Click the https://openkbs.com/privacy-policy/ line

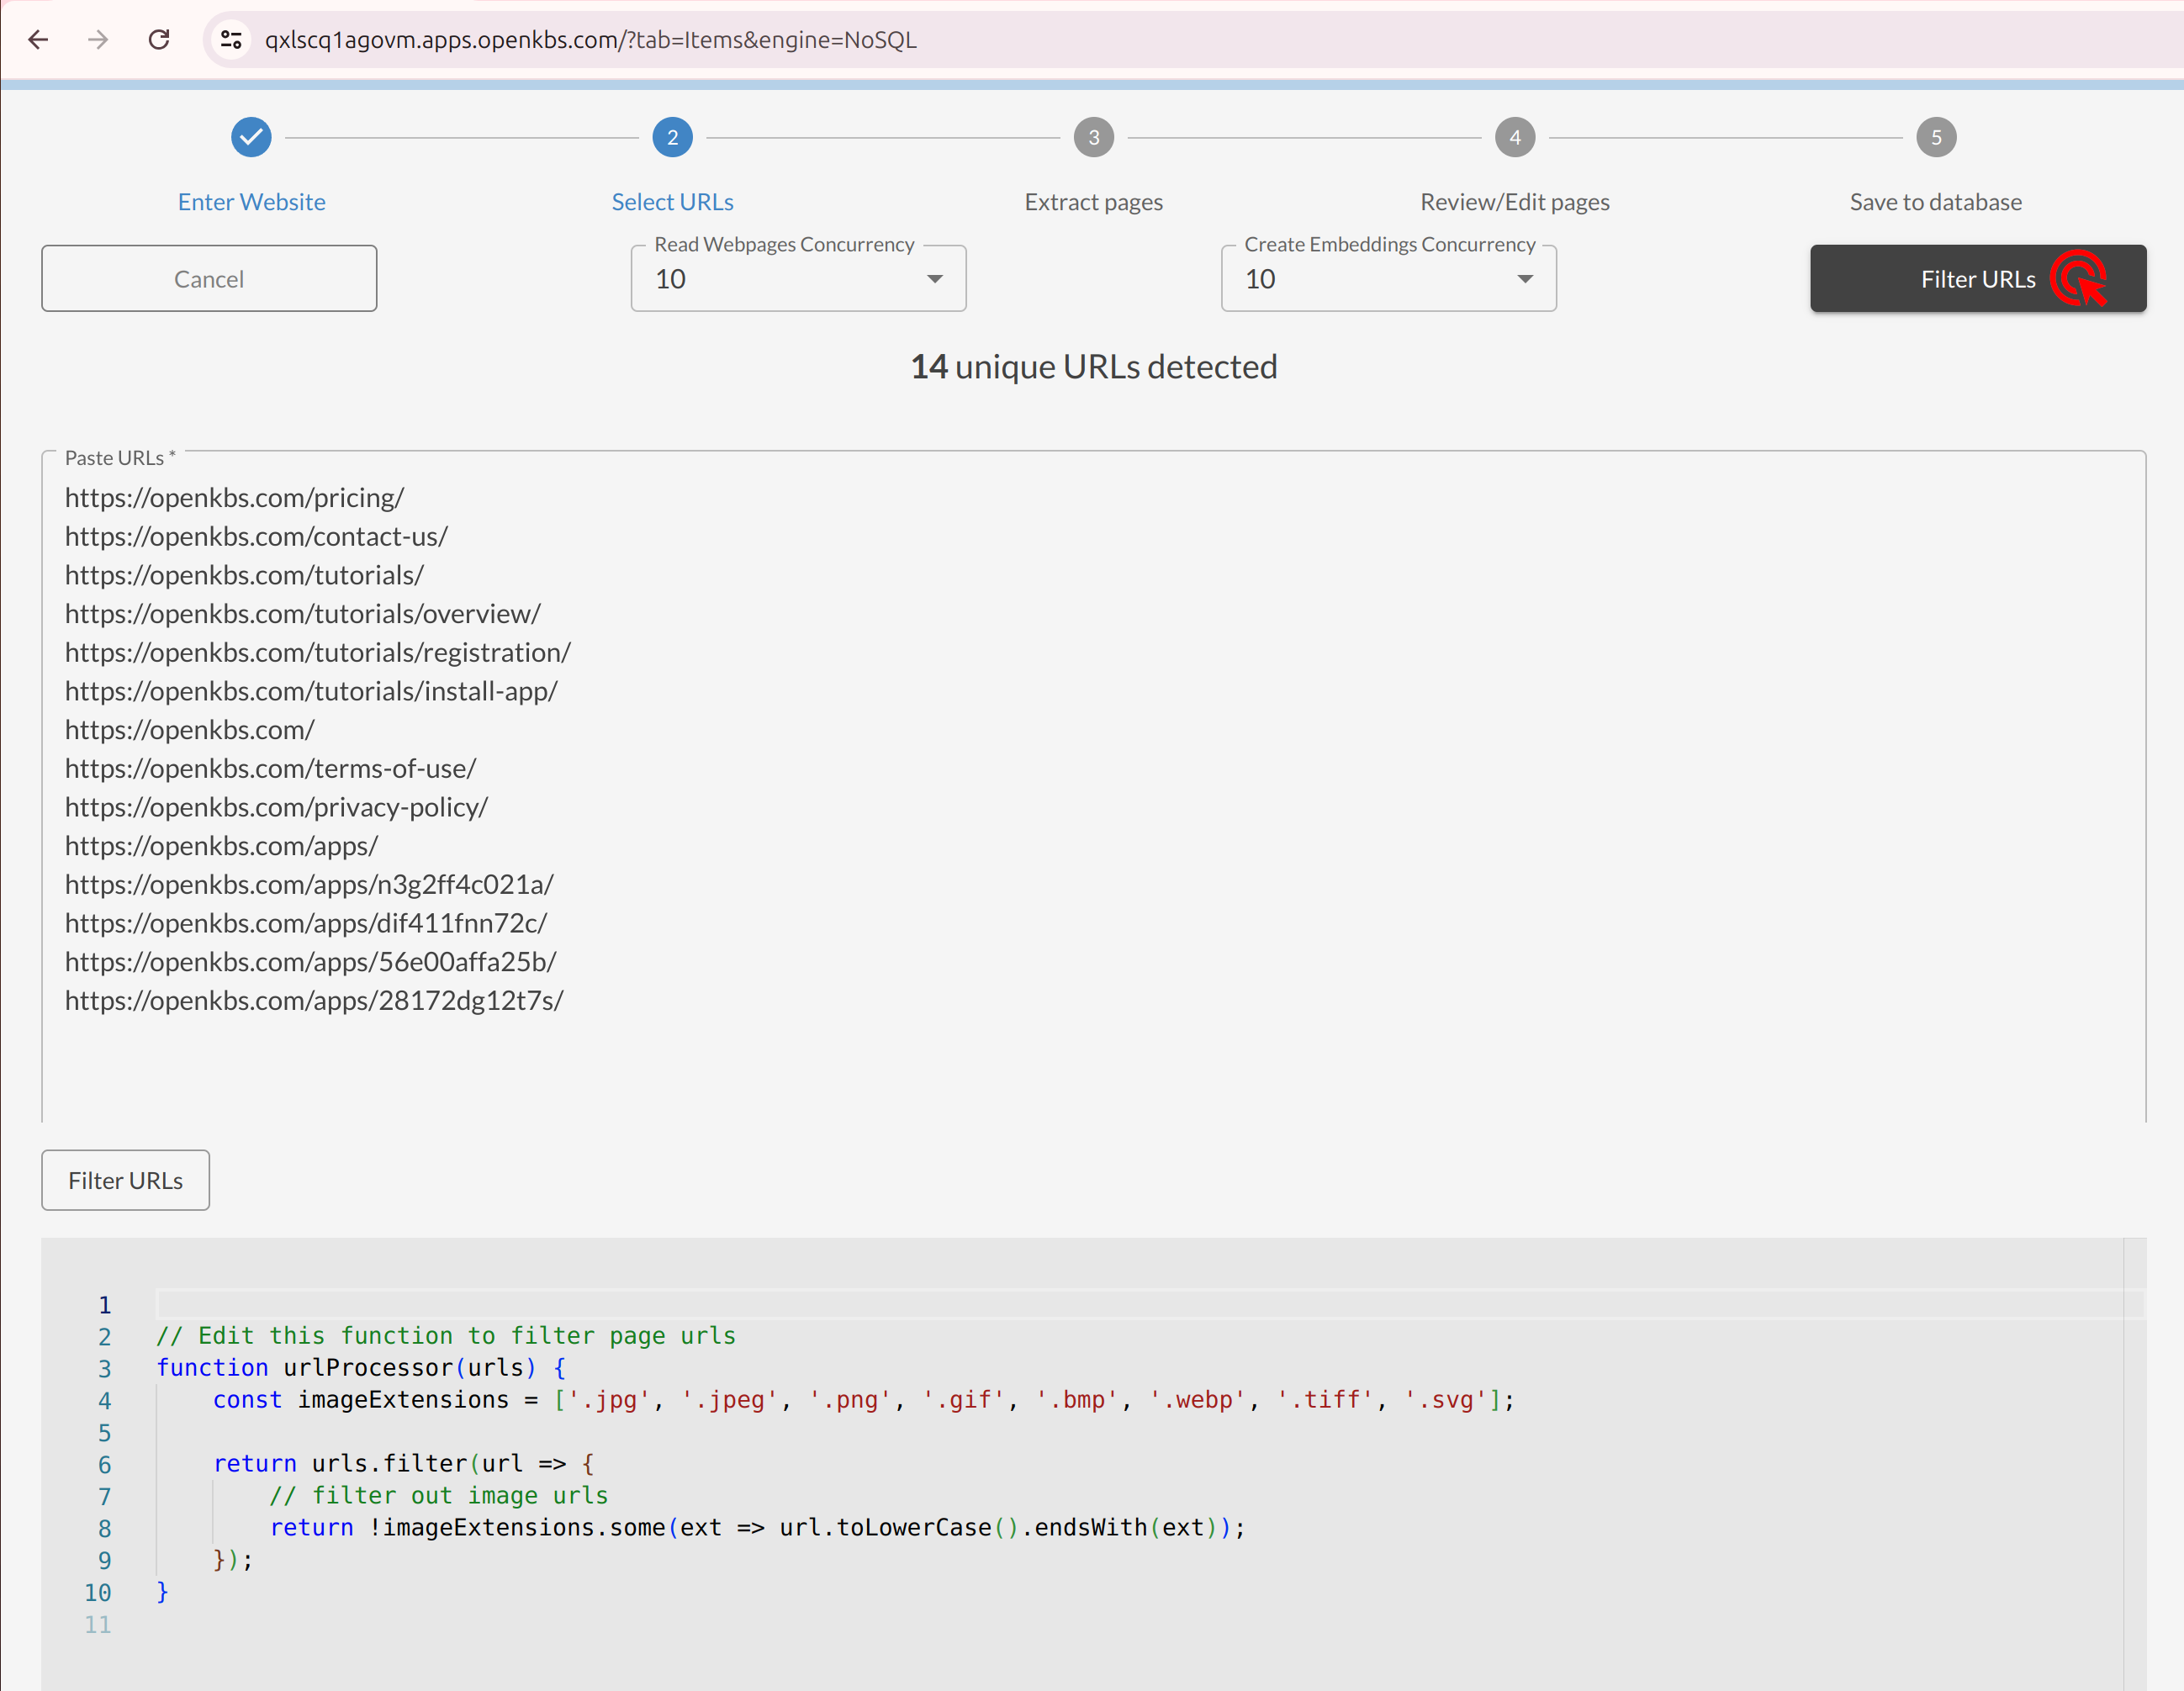coord(277,807)
